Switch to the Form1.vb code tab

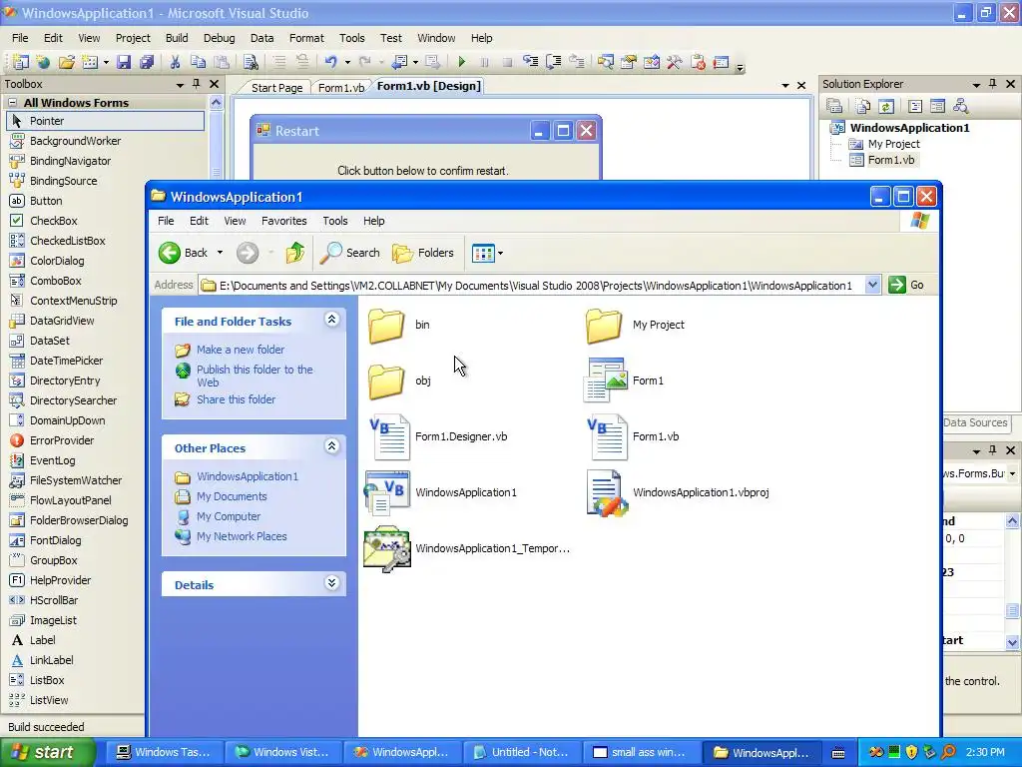pos(341,88)
